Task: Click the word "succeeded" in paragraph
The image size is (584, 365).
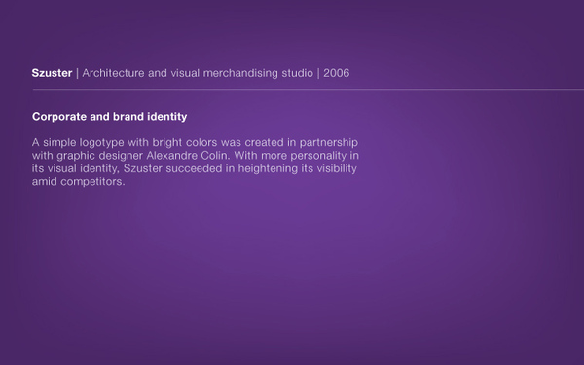Action: (194, 168)
